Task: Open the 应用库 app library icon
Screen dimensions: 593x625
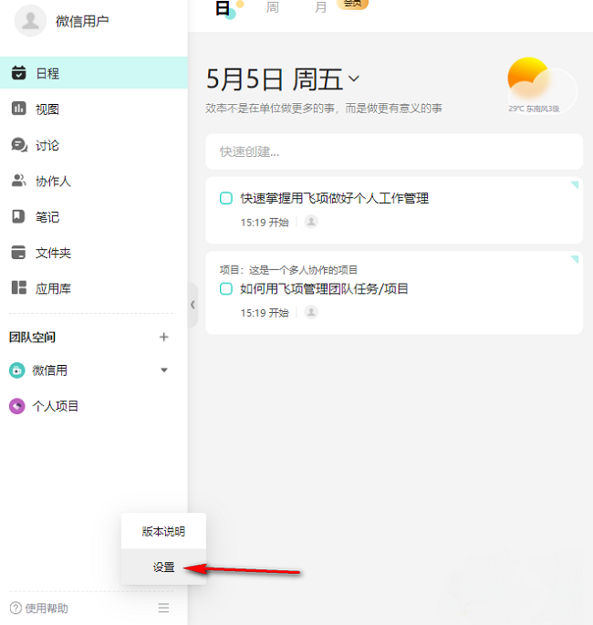Action: [x=18, y=288]
